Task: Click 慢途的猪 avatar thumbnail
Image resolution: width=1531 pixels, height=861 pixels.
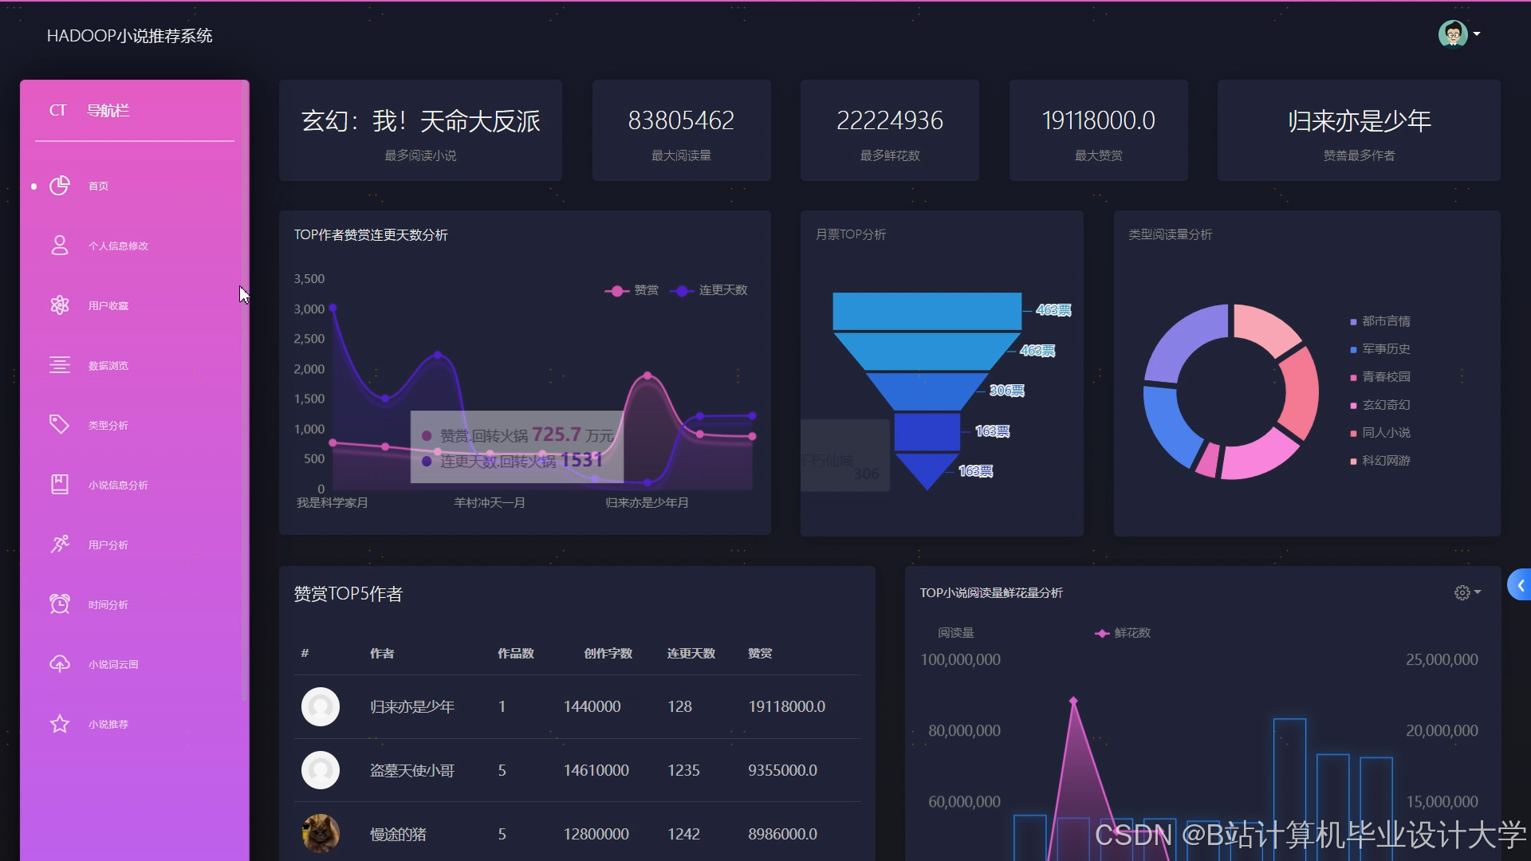Action: point(321,833)
